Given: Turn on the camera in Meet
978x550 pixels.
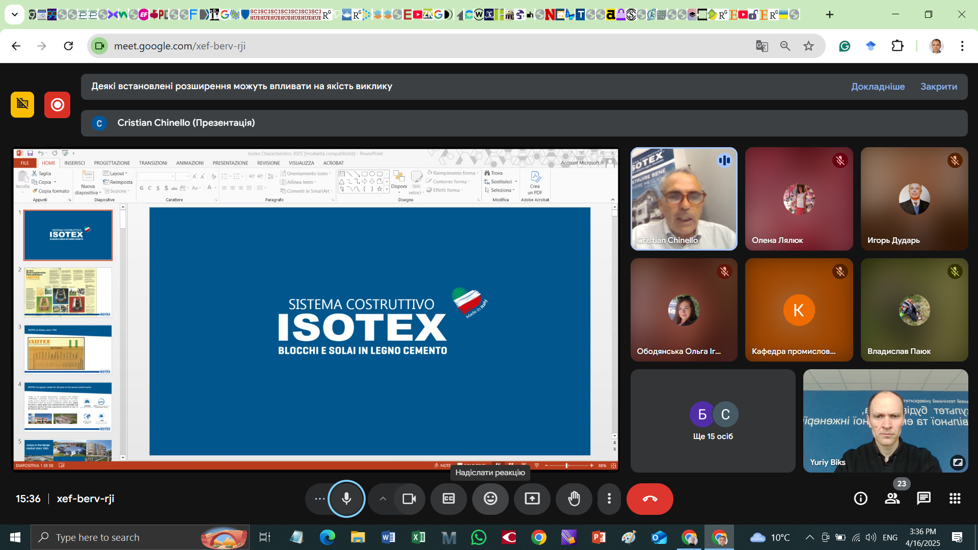Looking at the screenshot, I should pyautogui.click(x=409, y=499).
